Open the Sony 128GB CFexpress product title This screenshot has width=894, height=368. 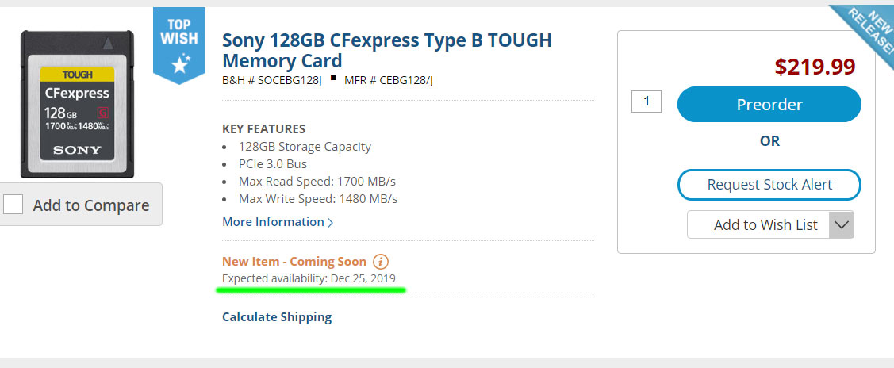[386, 50]
